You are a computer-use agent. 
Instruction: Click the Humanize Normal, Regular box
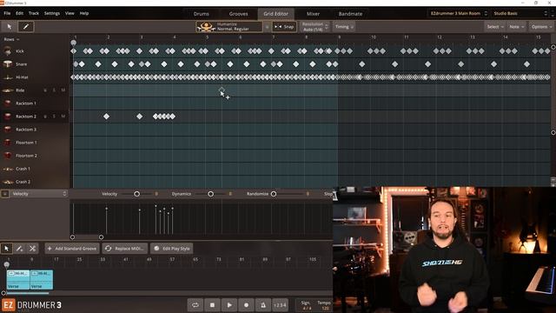[x=229, y=27]
